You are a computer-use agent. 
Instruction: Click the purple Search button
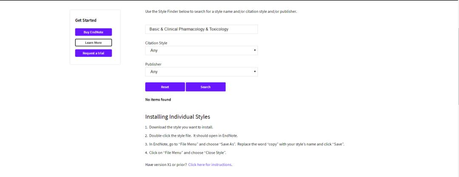point(206,87)
